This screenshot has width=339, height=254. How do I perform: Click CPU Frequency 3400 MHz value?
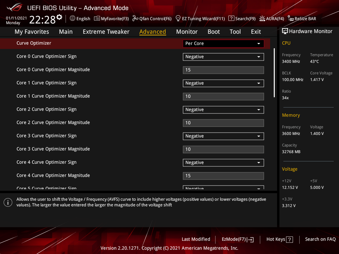point(291,62)
